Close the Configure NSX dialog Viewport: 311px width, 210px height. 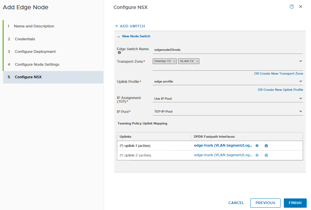click(301, 7)
